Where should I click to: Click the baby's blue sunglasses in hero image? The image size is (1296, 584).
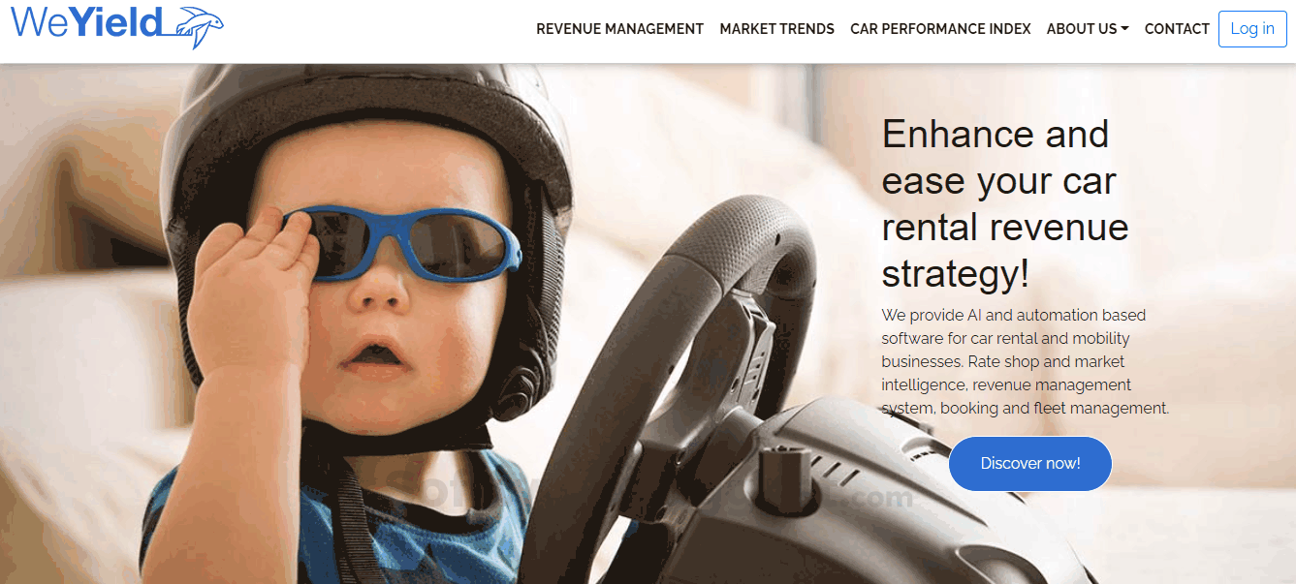coord(402,242)
